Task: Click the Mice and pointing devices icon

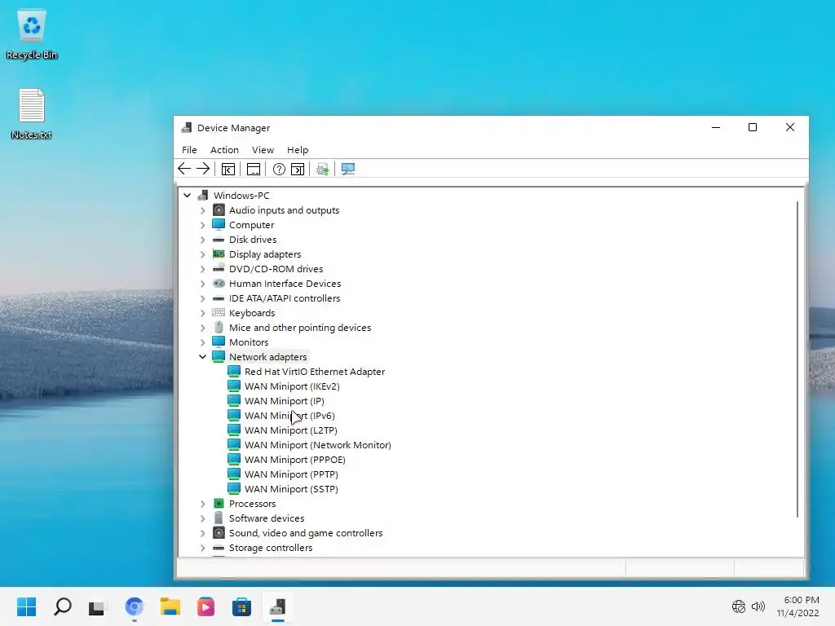Action: (219, 327)
